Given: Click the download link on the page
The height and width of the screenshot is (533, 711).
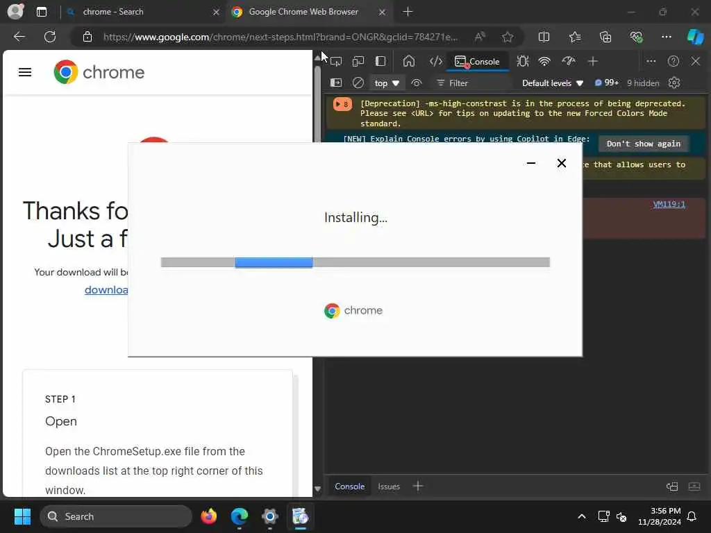Looking at the screenshot, I should coord(106,290).
